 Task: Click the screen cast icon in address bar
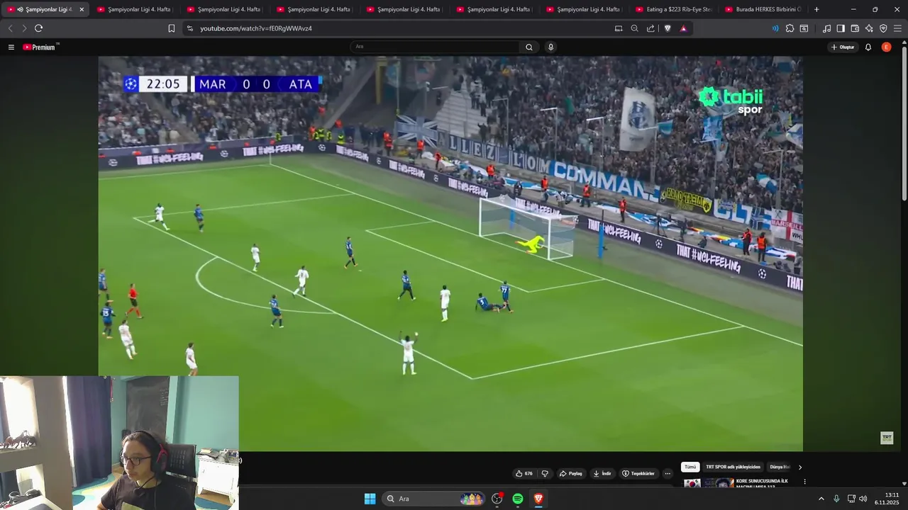tap(619, 28)
